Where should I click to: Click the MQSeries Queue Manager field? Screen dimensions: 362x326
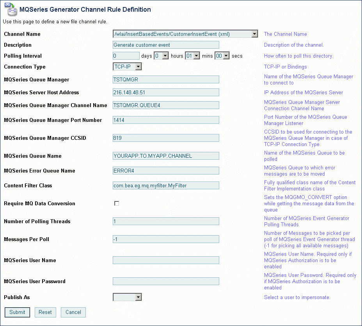(166, 79)
